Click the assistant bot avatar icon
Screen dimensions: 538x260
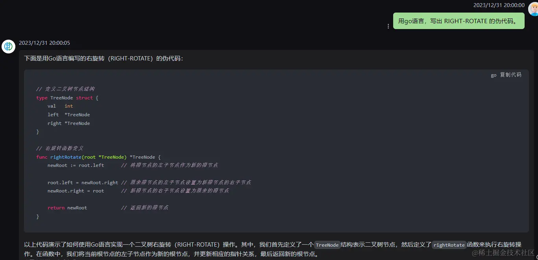click(x=8, y=46)
